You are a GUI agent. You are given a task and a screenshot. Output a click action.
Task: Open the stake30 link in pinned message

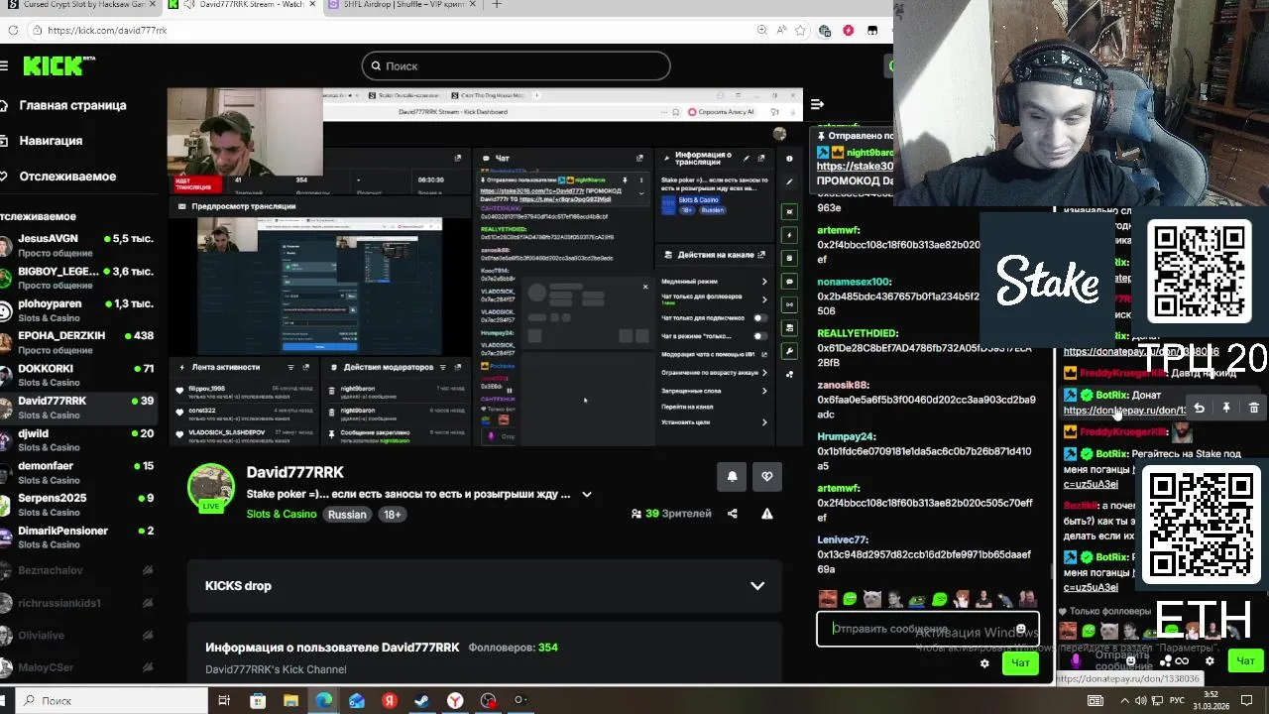click(855, 167)
